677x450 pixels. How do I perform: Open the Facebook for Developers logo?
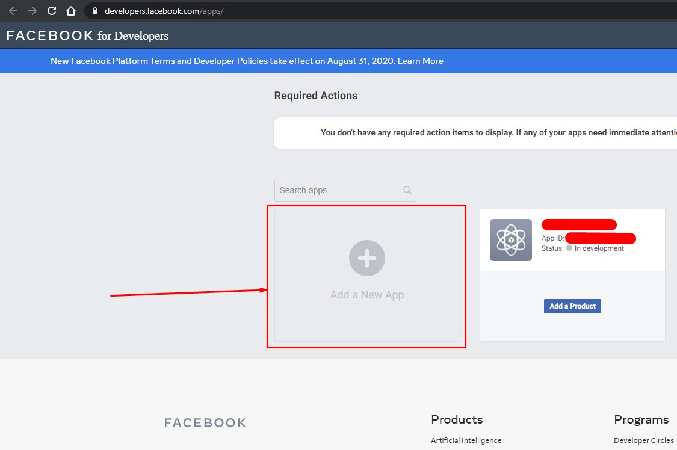(x=88, y=36)
